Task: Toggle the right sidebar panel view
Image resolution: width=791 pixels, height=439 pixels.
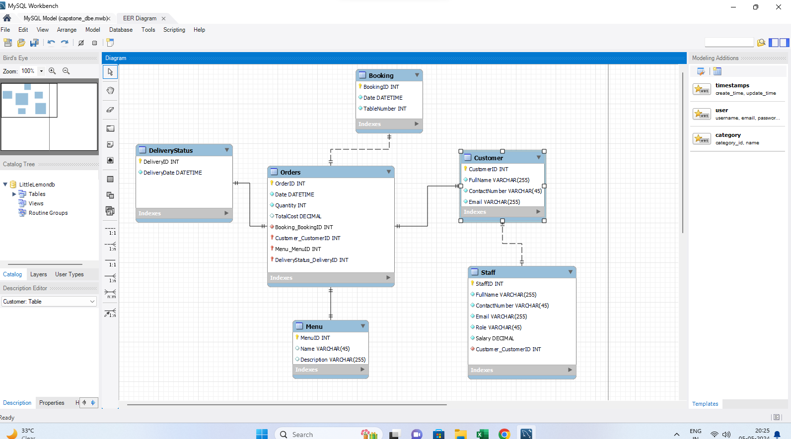Action: (785, 43)
